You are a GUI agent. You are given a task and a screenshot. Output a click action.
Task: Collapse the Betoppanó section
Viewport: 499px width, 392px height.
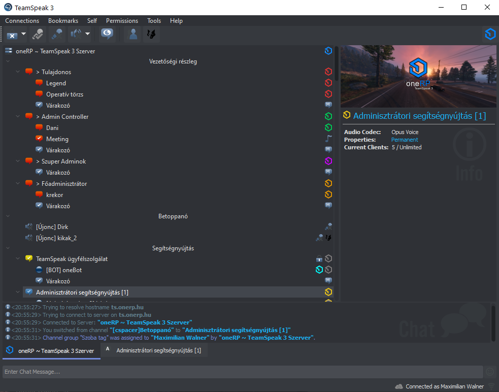pyautogui.click(x=8, y=216)
